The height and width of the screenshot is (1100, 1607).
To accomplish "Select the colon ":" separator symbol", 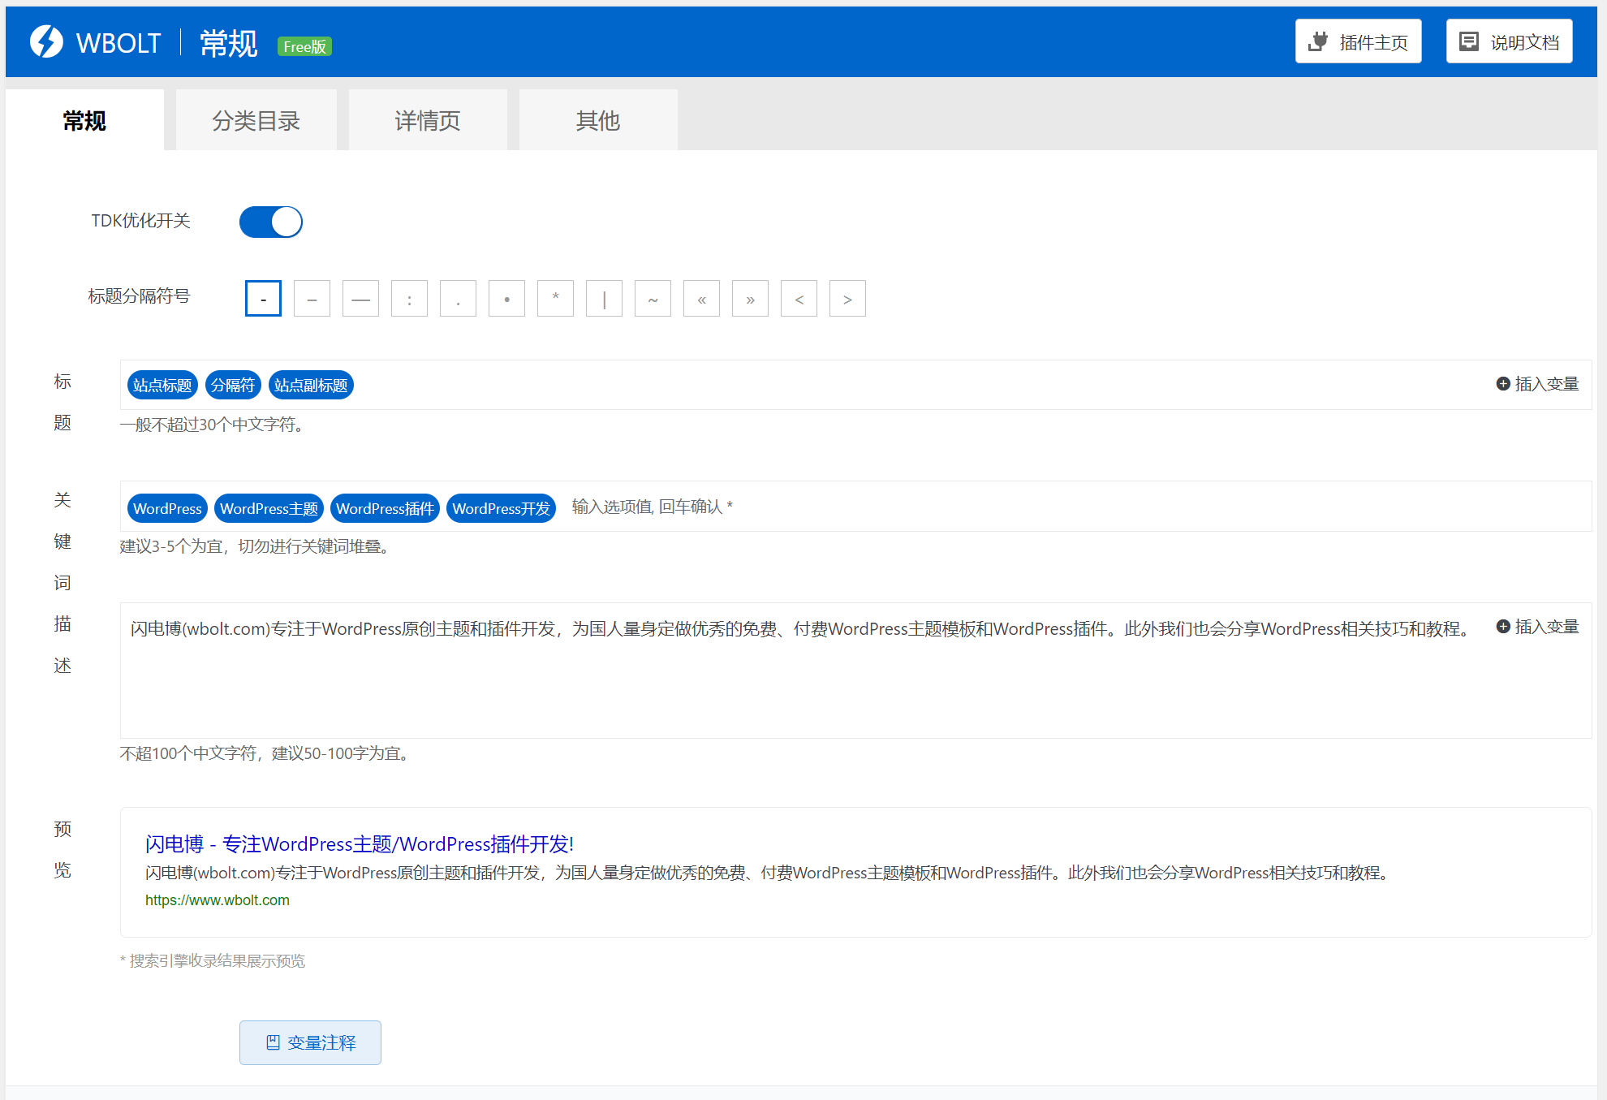I will coord(409,299).
